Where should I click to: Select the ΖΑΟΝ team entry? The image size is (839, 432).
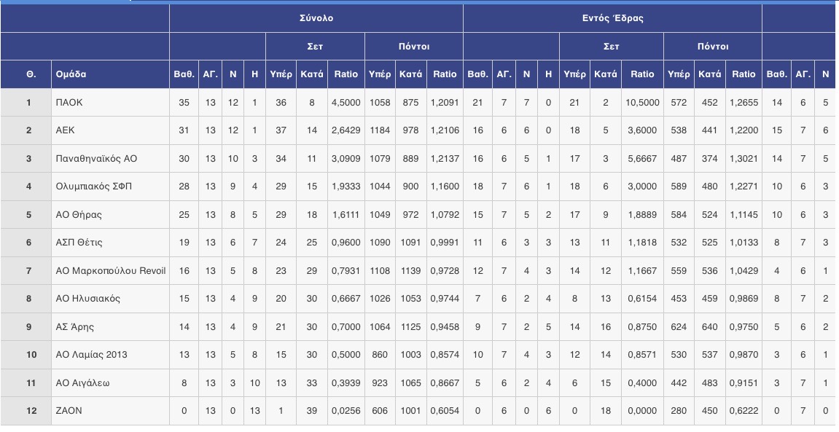click(x=69, y=411)
